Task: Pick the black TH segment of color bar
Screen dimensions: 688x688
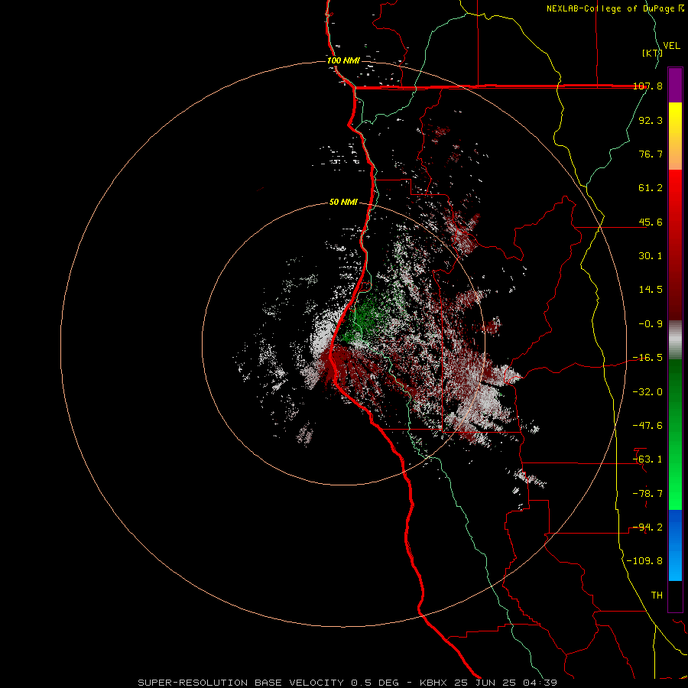Action: [675, 596]
